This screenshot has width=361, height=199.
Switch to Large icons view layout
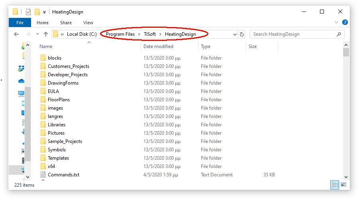(343, 185)
